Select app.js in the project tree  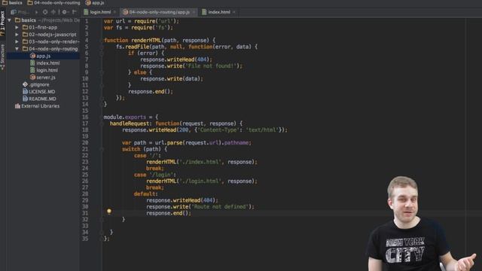point(44,56)
